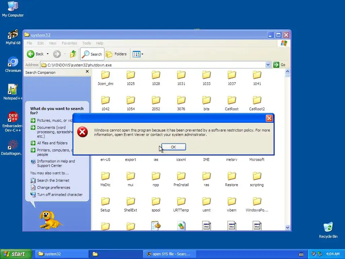Select the CatRoot folder
The width and height of the screenshot is (345, 259).
[x=232, y=104]
